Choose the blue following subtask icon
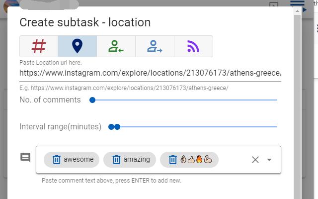Screen dimensions: 318x199 (x=155, y=46)
